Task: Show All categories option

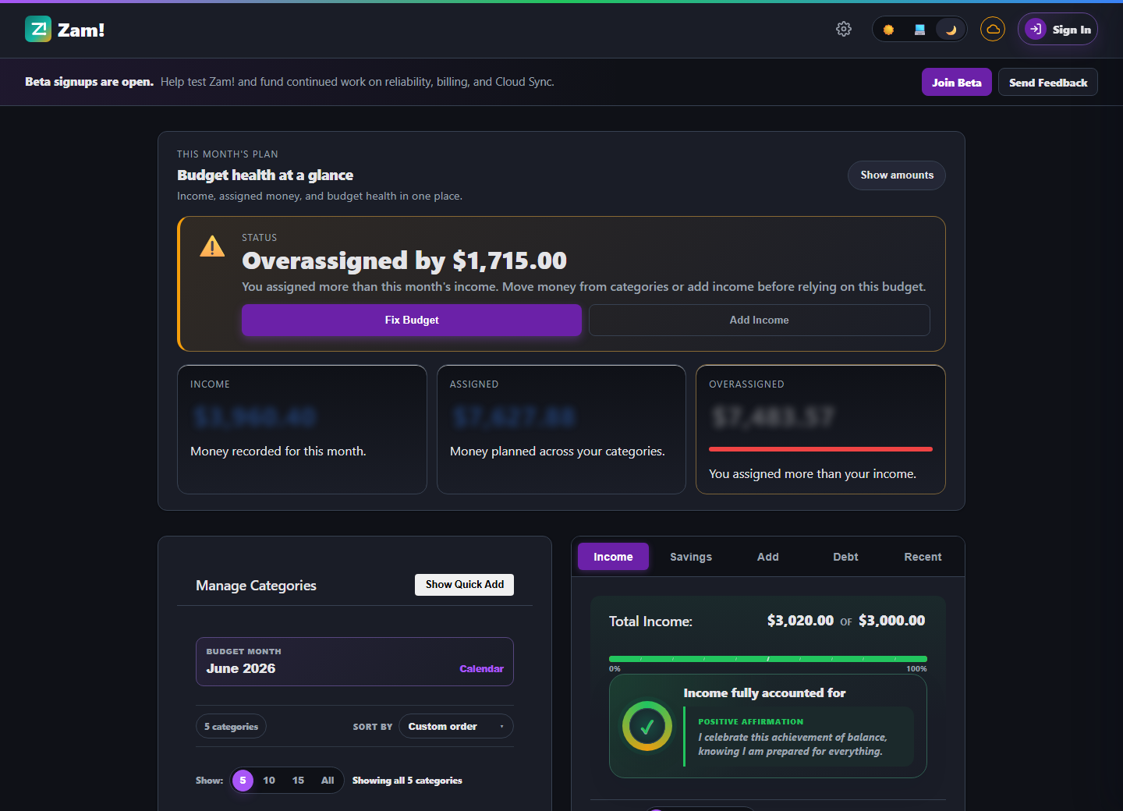Action: tap(328, 781)
